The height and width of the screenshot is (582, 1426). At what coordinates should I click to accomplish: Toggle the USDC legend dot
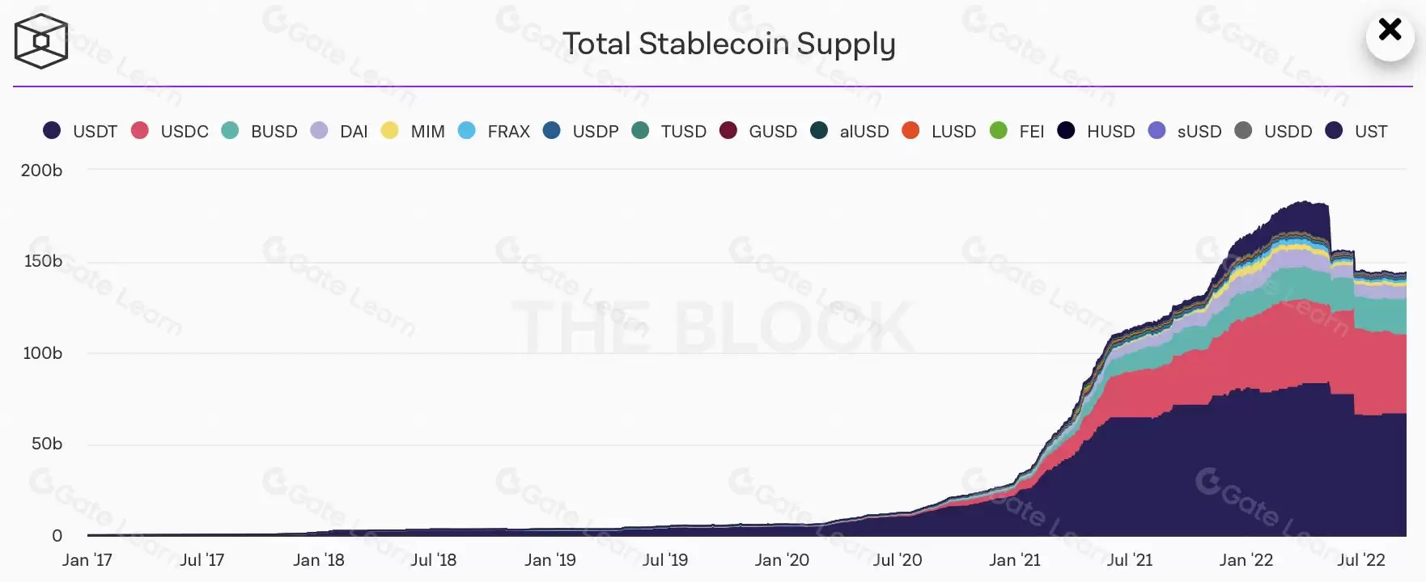coord(140,130)
